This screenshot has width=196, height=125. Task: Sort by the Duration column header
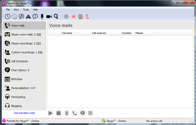(x=127, y=33)
